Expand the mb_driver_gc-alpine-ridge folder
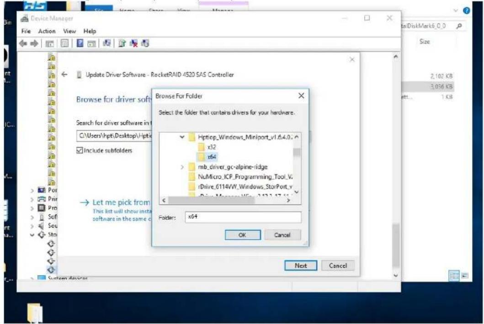 coord(182,167)
